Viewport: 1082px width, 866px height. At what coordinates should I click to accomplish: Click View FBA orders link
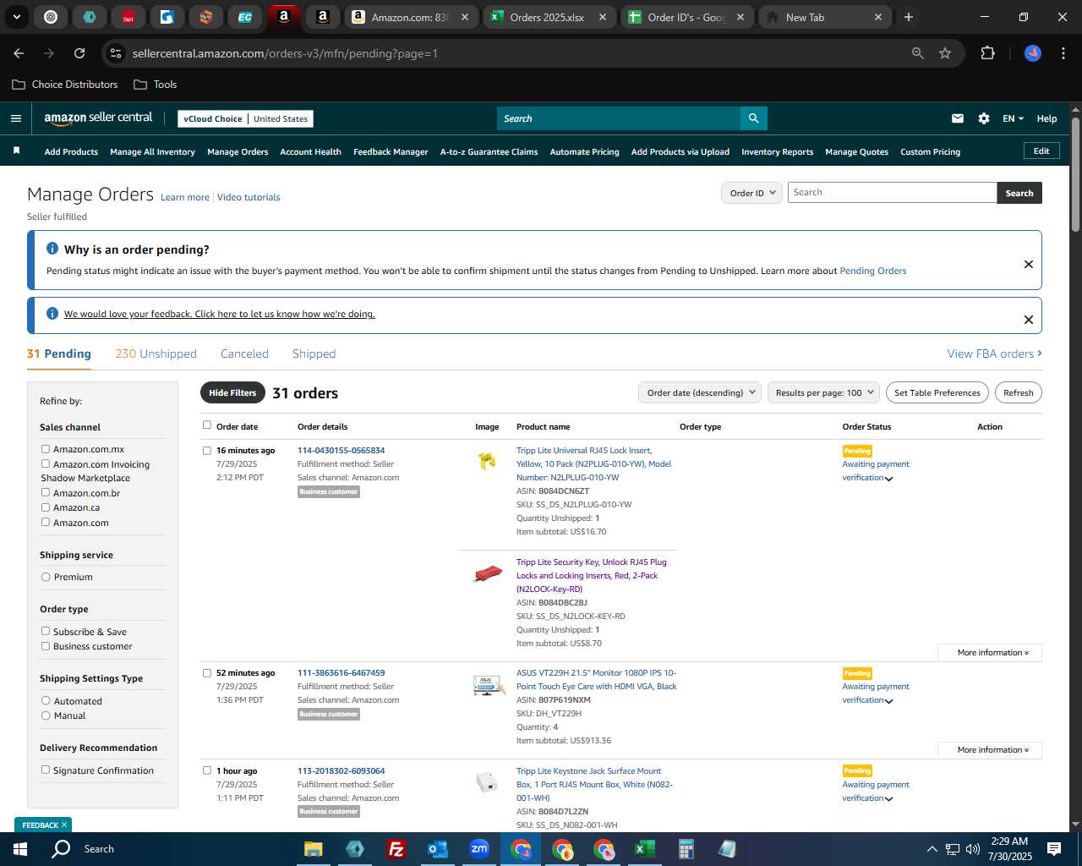click(x=994, y=354)
